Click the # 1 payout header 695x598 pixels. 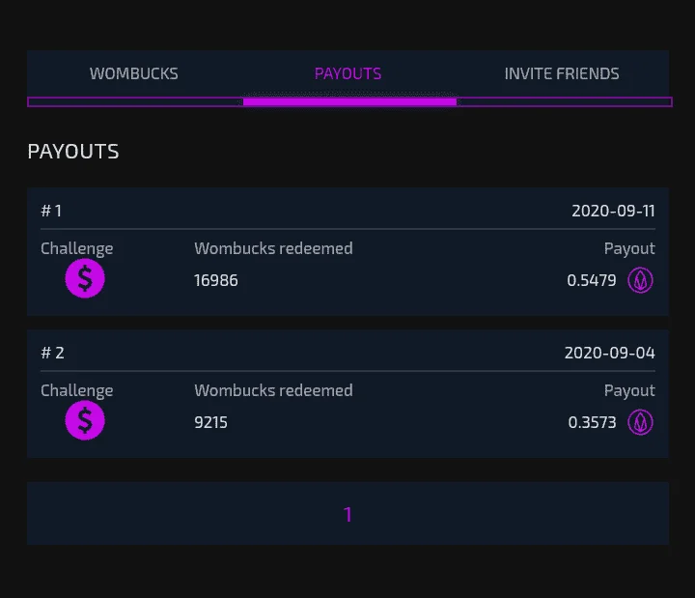(51, 211)
